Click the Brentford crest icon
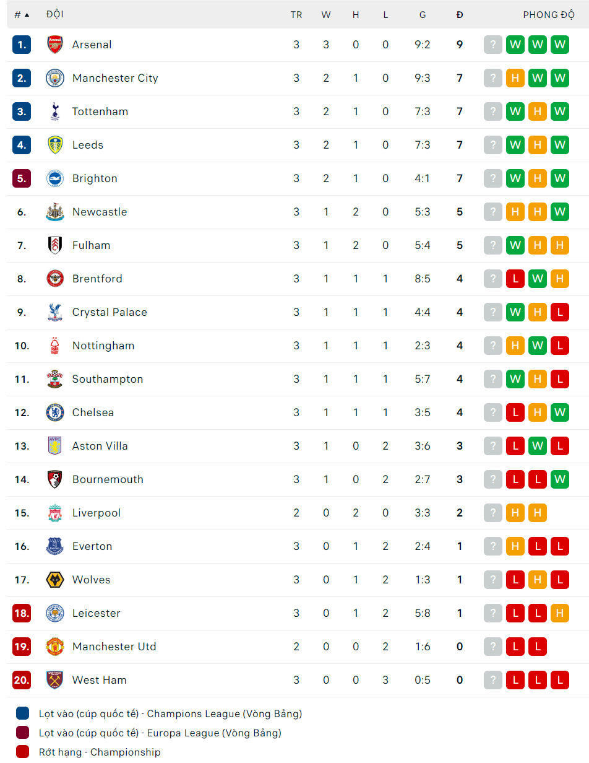Image resolution: width=589 pixels, height=763 pixels. [55, 279]
